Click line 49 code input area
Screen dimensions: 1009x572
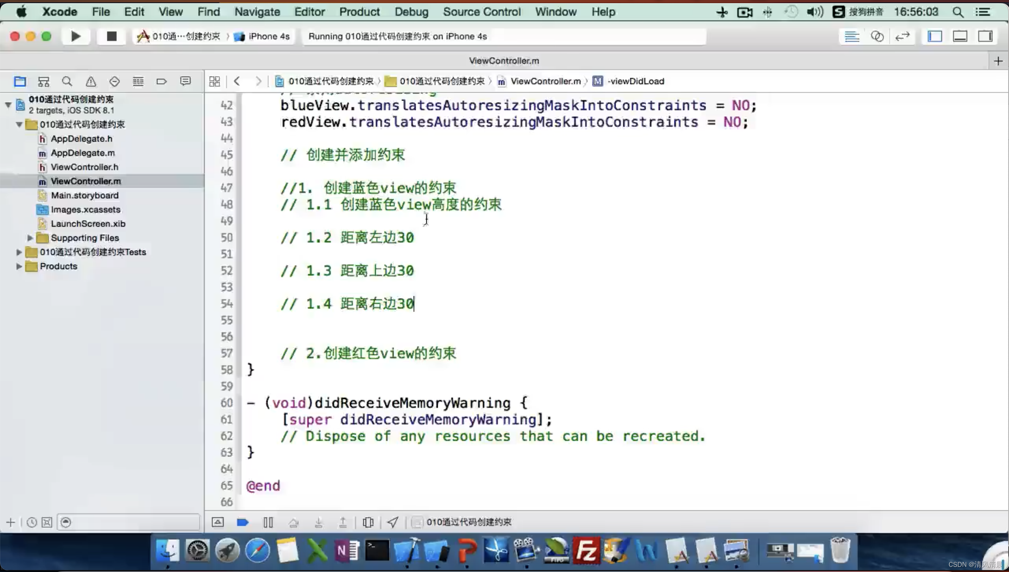tap(426, 221)
